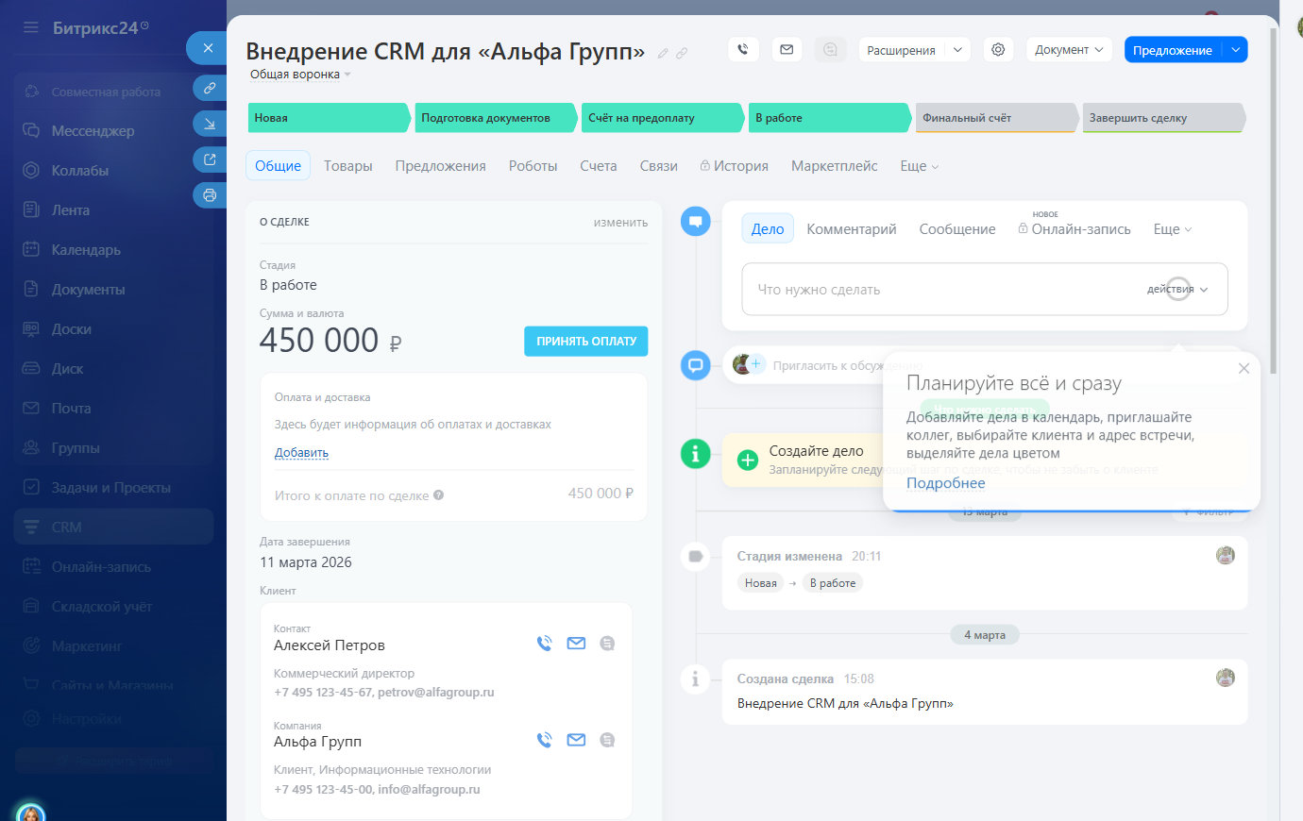Click Добавить link in Оплата и доставка
The height and width of the screenshot is (821, 1303).
301,453
